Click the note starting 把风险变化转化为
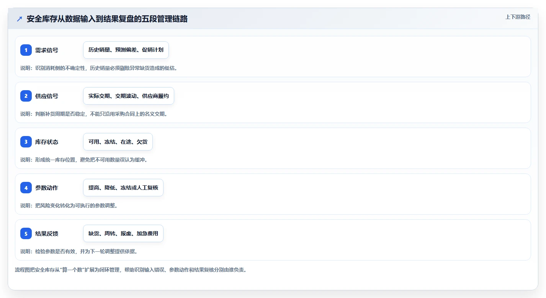 pyautogui.click(x=69, y=206)
